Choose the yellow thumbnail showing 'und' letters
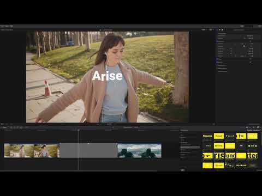 tap(230, 156)
